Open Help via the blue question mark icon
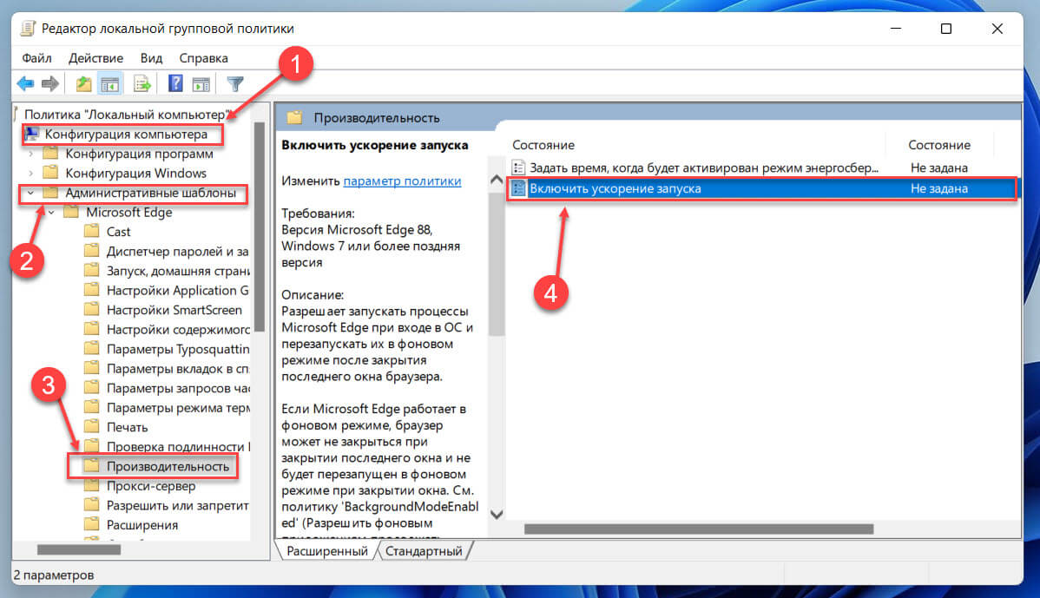 [x=175, y=84]
